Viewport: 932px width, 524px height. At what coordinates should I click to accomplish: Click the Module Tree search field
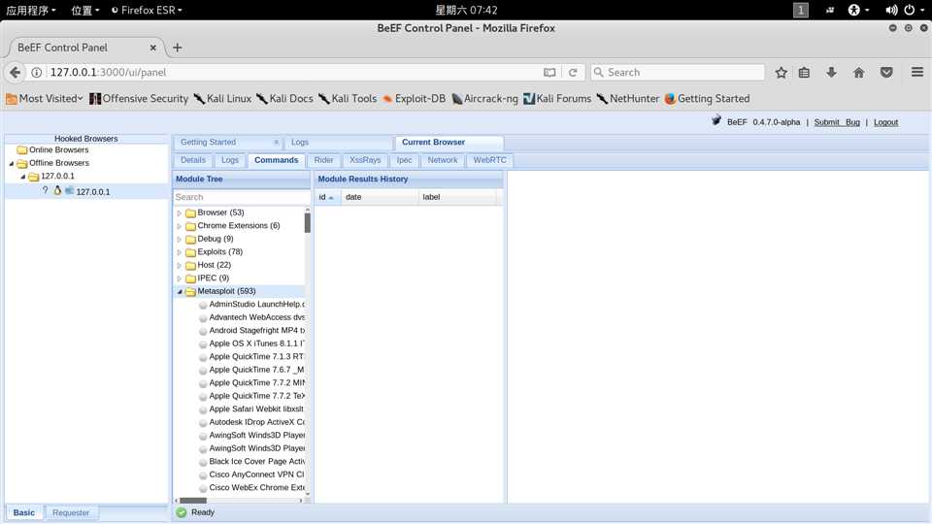click(242, 197)
